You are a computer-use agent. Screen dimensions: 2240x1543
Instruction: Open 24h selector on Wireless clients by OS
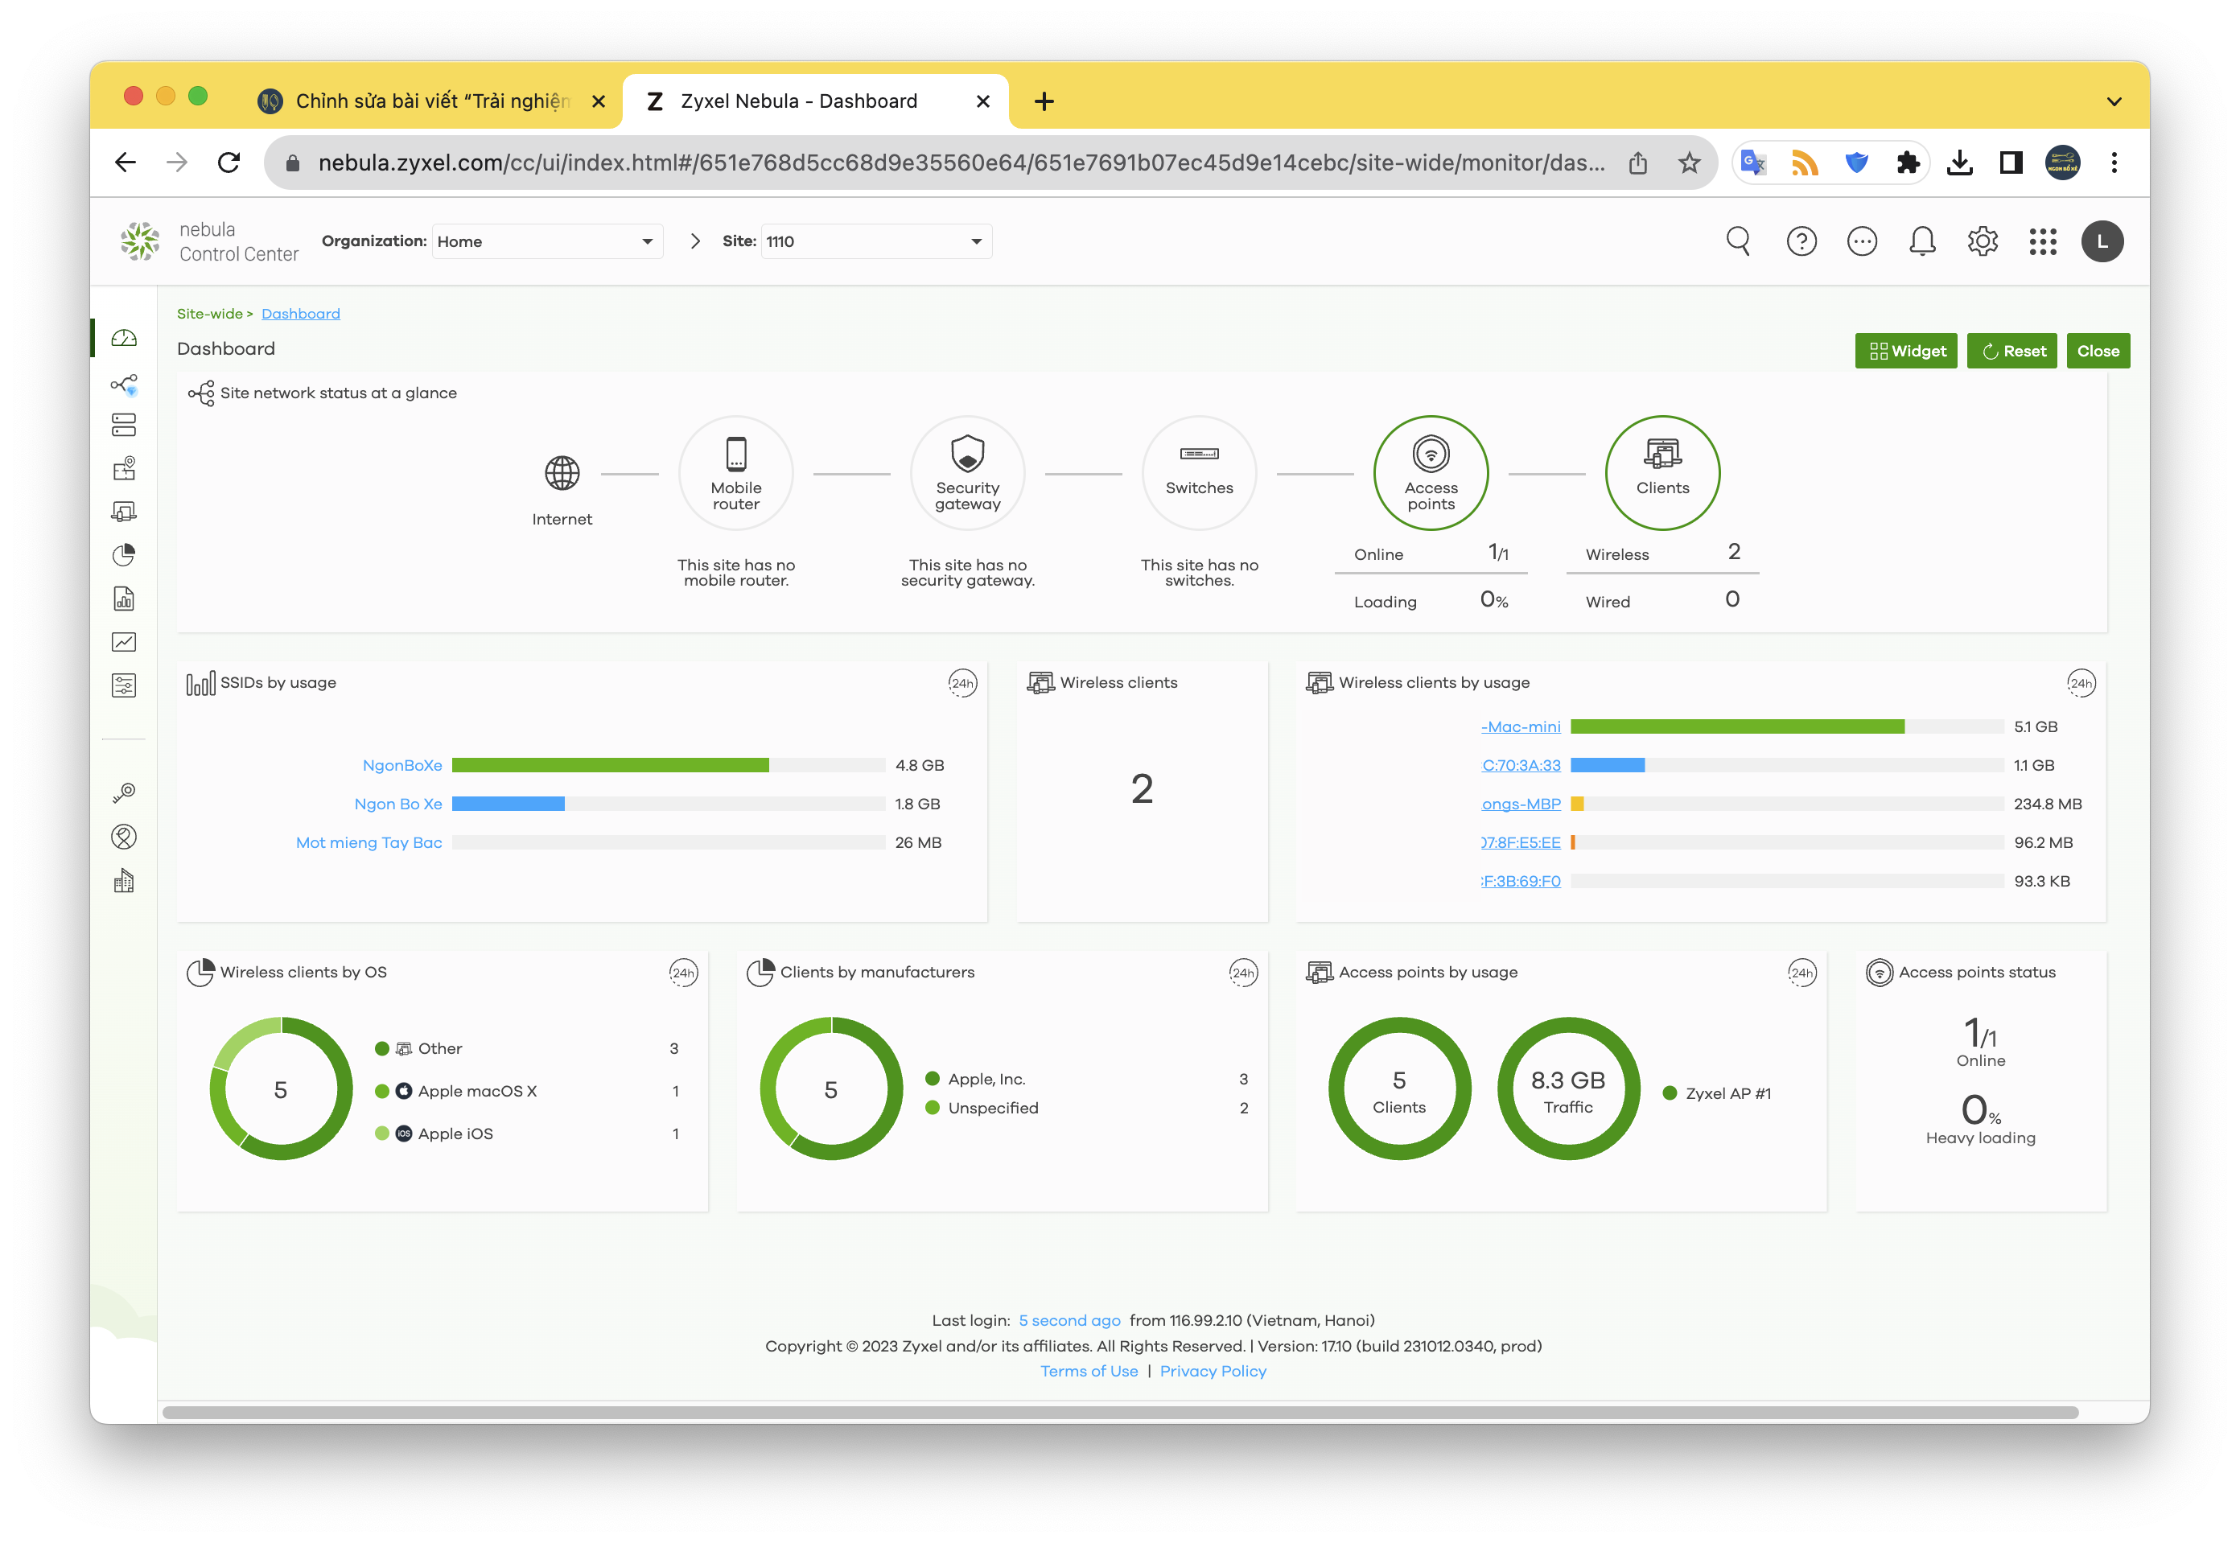682,973
